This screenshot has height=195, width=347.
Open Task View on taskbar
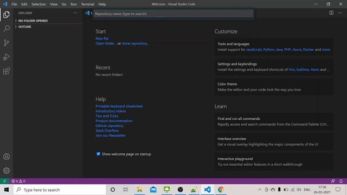(x=126, y=190)
